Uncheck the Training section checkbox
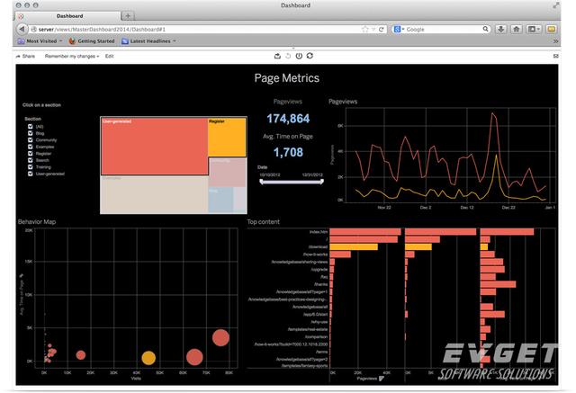The width and height of the screenshot is (576, 393). pos(31,166)
